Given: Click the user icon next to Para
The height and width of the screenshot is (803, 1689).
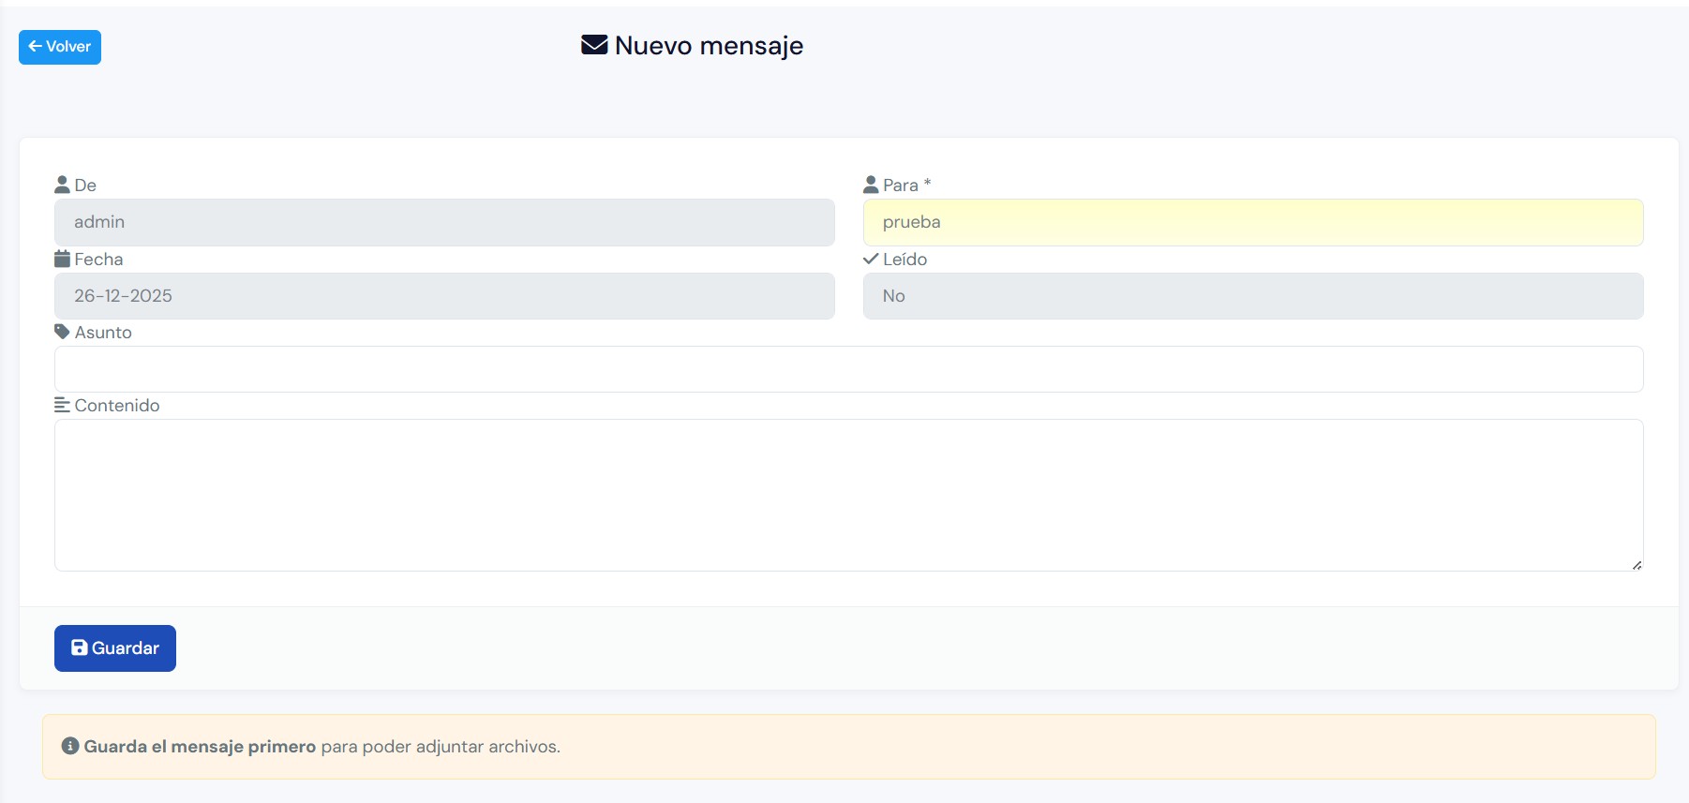Looking at the screenshot, I should point(871,185).
